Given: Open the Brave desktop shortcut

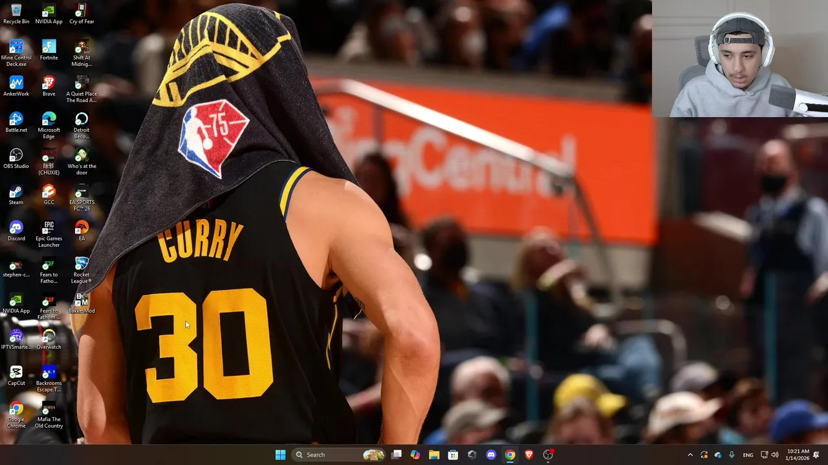Looking at the screenshot, I should pos(49,87).
